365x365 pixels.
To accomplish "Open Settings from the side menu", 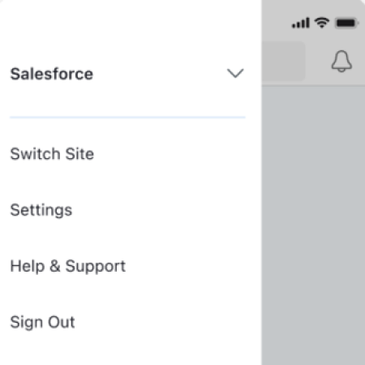I will coord(41,210).
